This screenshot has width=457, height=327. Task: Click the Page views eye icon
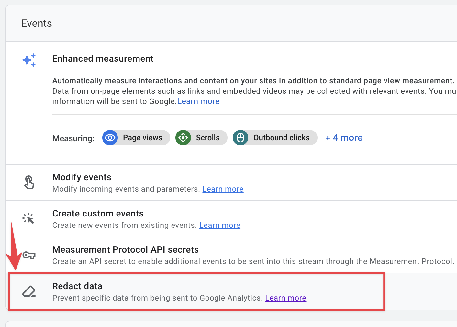[110, 138]
